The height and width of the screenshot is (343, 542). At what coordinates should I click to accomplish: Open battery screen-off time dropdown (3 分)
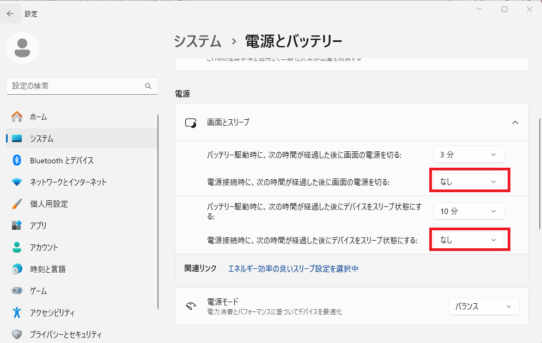[x=468, y=155]
